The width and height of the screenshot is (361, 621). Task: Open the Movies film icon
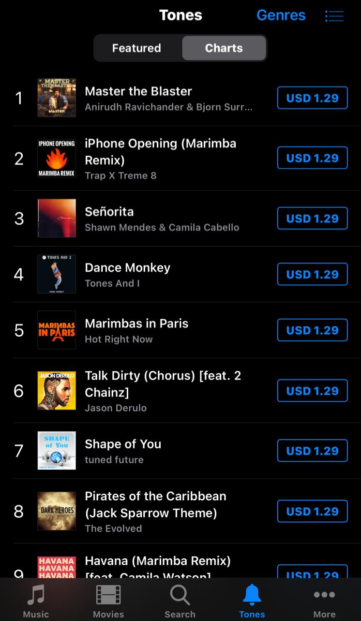tap(108, 595)
